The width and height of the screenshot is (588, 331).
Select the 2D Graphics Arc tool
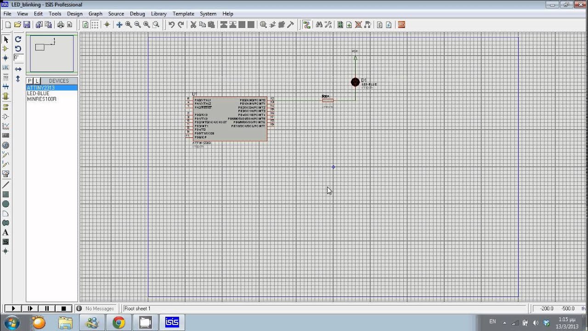[6, 214]
